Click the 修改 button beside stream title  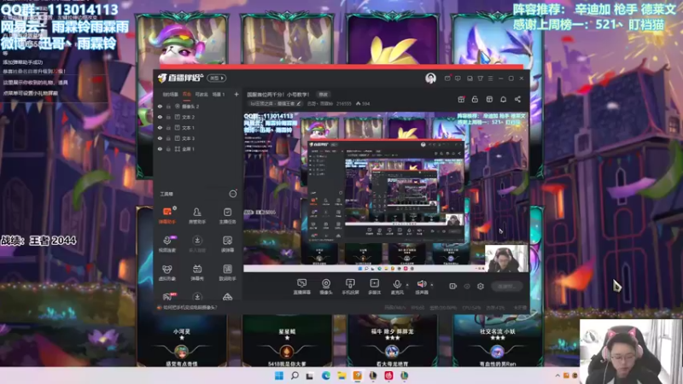pyautogui.click(x=323, y=94)
